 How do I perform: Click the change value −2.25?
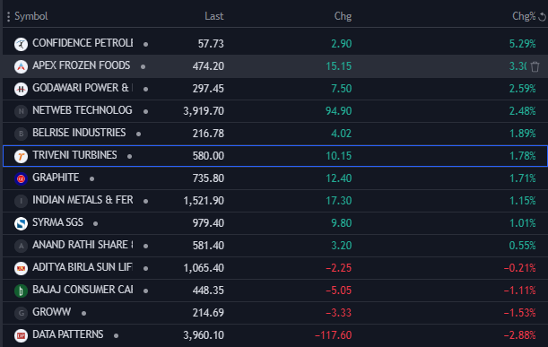tap(338, 268)
